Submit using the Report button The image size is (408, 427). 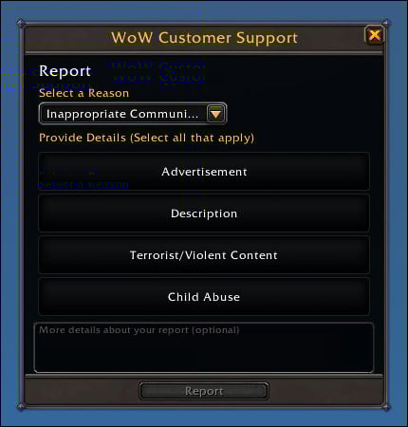point(204,391)
